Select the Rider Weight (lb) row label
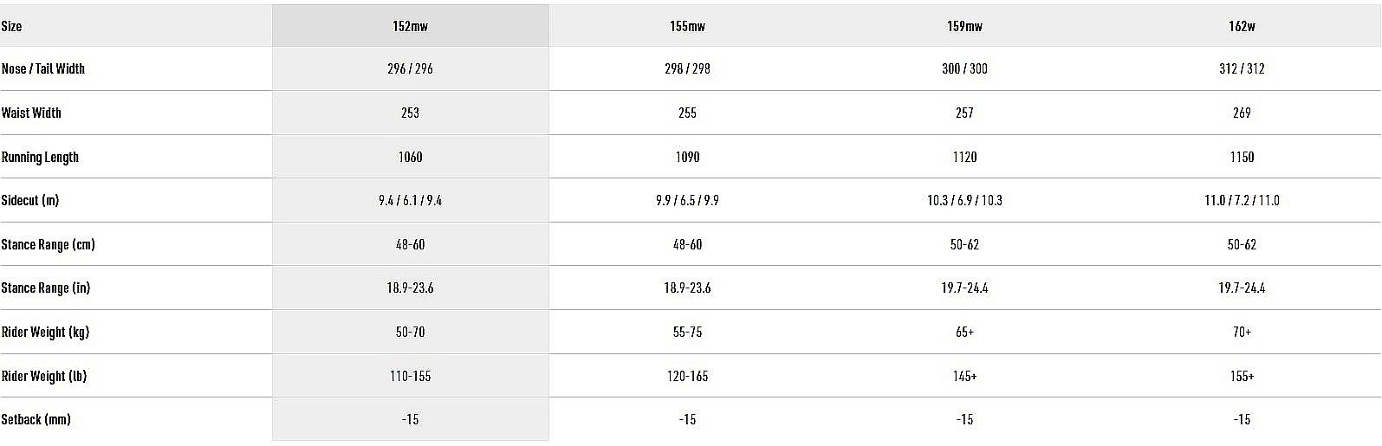The height and width of the screenshot is (446, 1382). (44, 376)
